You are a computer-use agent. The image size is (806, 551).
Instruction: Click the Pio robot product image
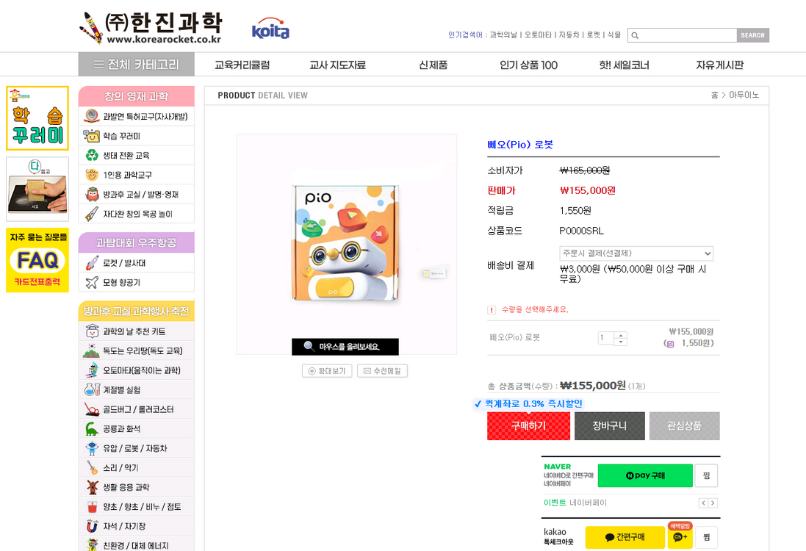coord(346,243)
